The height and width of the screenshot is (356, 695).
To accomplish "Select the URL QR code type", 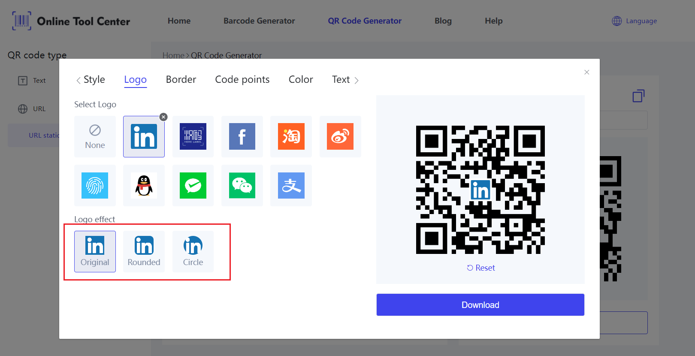I will tap(32, 109).
